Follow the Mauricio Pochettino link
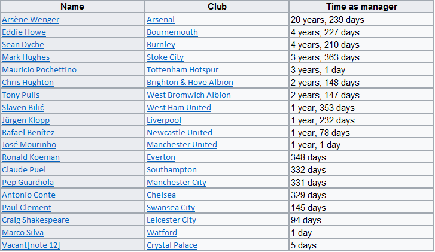This screenshot has width=435, height=252. pos(39,70)
